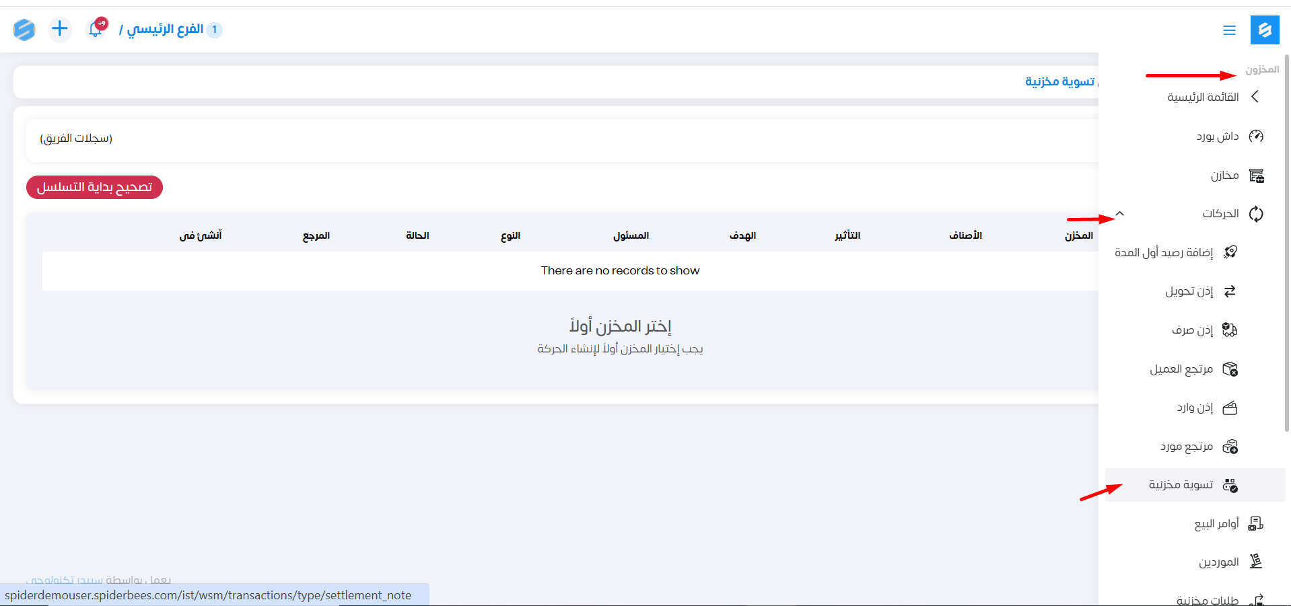The image size is (1291, 606).
Task: Open أوامر البيع sales orders
Action: 1216,524
